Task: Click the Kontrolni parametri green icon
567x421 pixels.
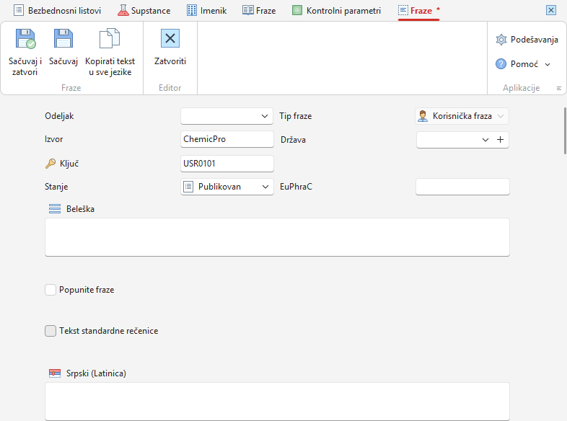Action: 297,11
